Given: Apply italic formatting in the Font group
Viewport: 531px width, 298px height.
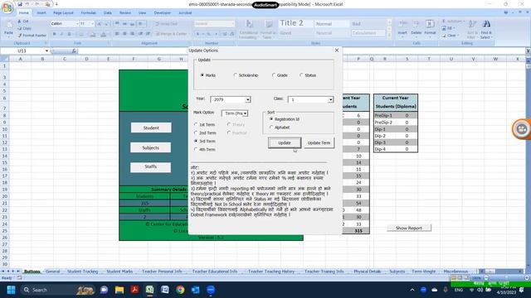Looking at the screenshot, I should click(x=61, y=34).
